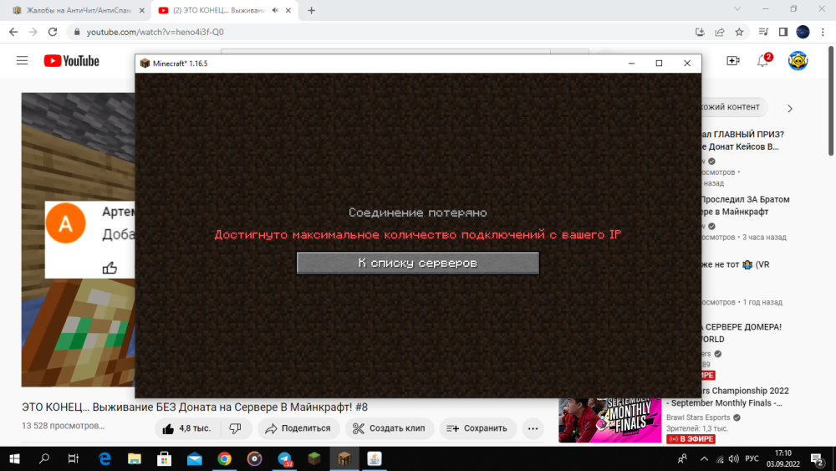Click the Создать клип button

pyautogui.click(x=390, y=428)
